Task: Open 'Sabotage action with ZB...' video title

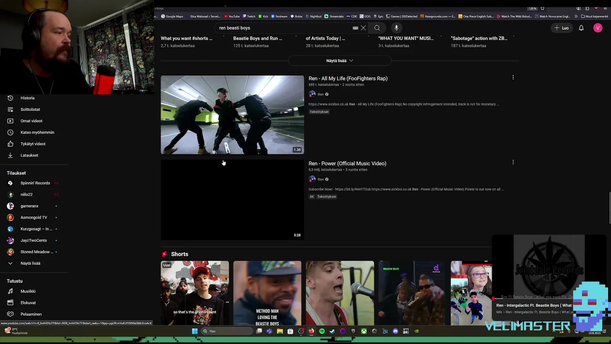Action: (479, 38)
